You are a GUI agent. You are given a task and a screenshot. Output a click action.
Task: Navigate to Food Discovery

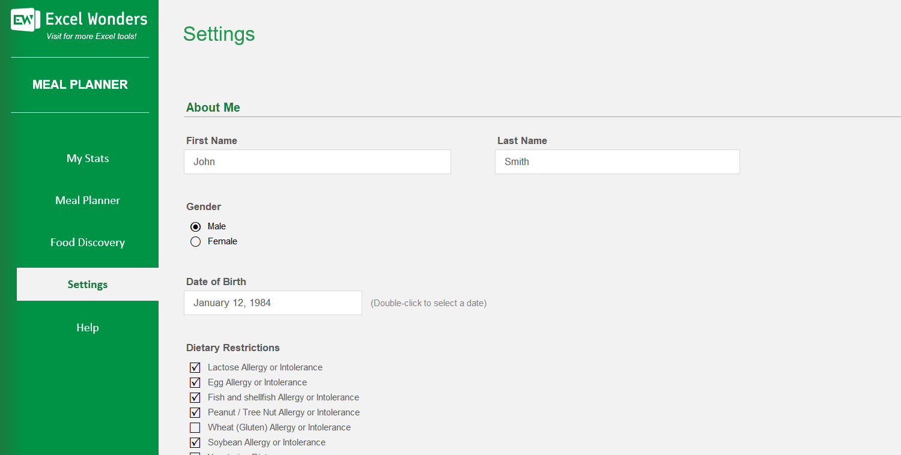click(x=88, y=243)
